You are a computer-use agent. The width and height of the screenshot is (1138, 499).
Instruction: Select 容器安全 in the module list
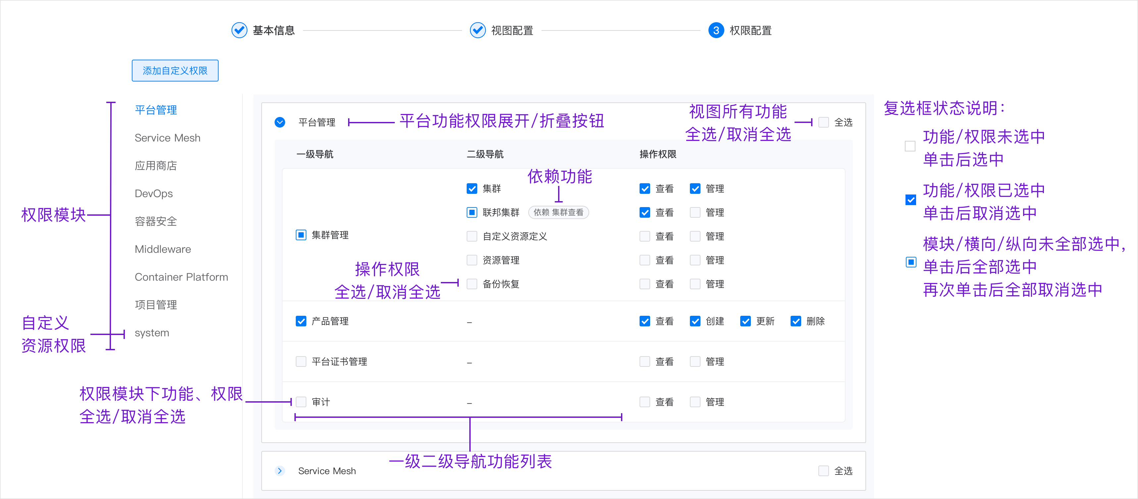coord(156,221)
